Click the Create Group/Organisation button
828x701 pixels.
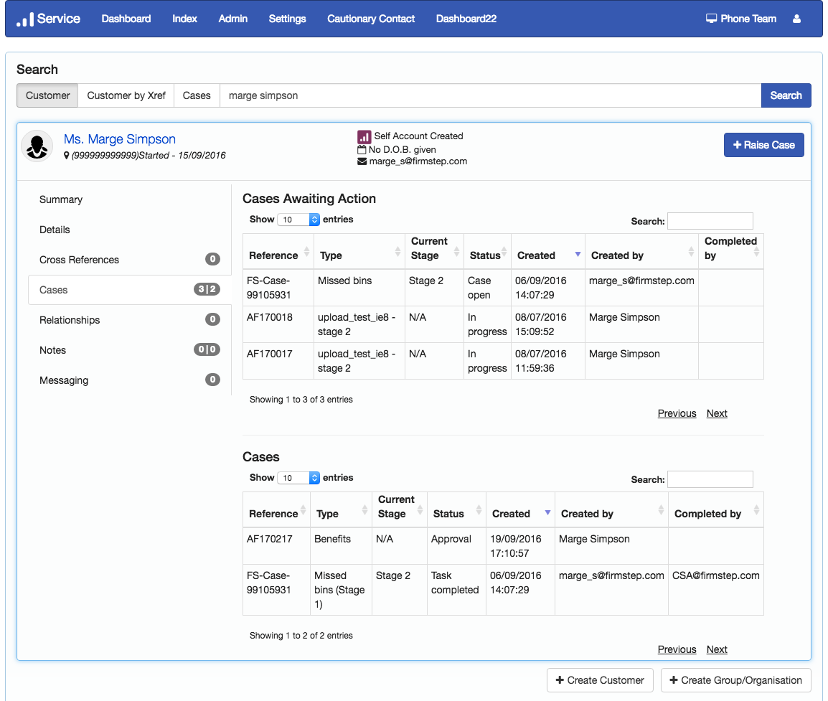click(x=735, y=680)
